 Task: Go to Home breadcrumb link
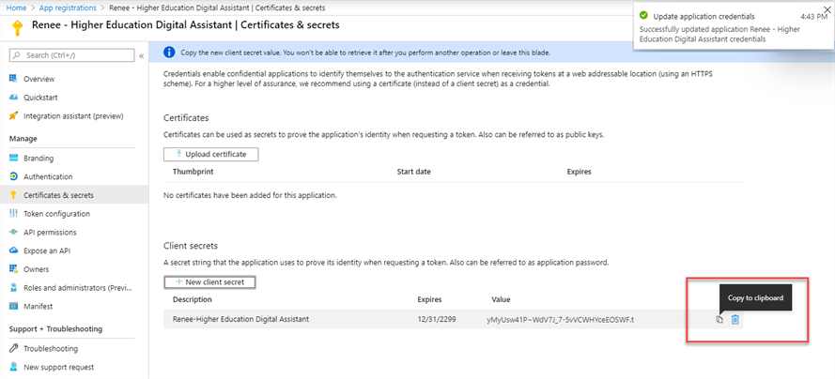point(15,8)
